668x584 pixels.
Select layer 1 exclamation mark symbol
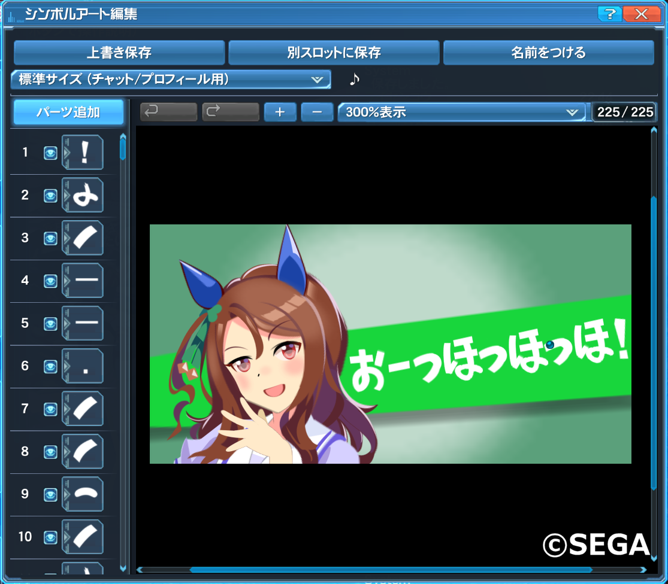point(83,152)
